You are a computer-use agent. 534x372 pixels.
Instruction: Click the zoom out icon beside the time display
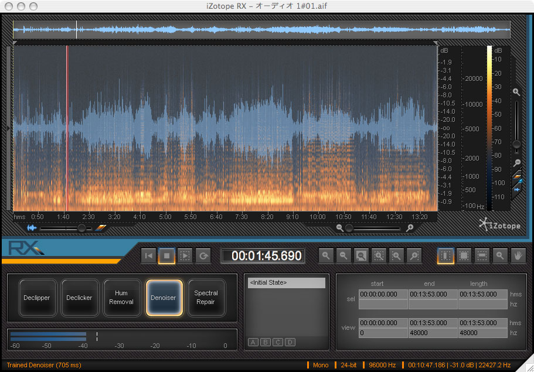[x=343, y=255]
